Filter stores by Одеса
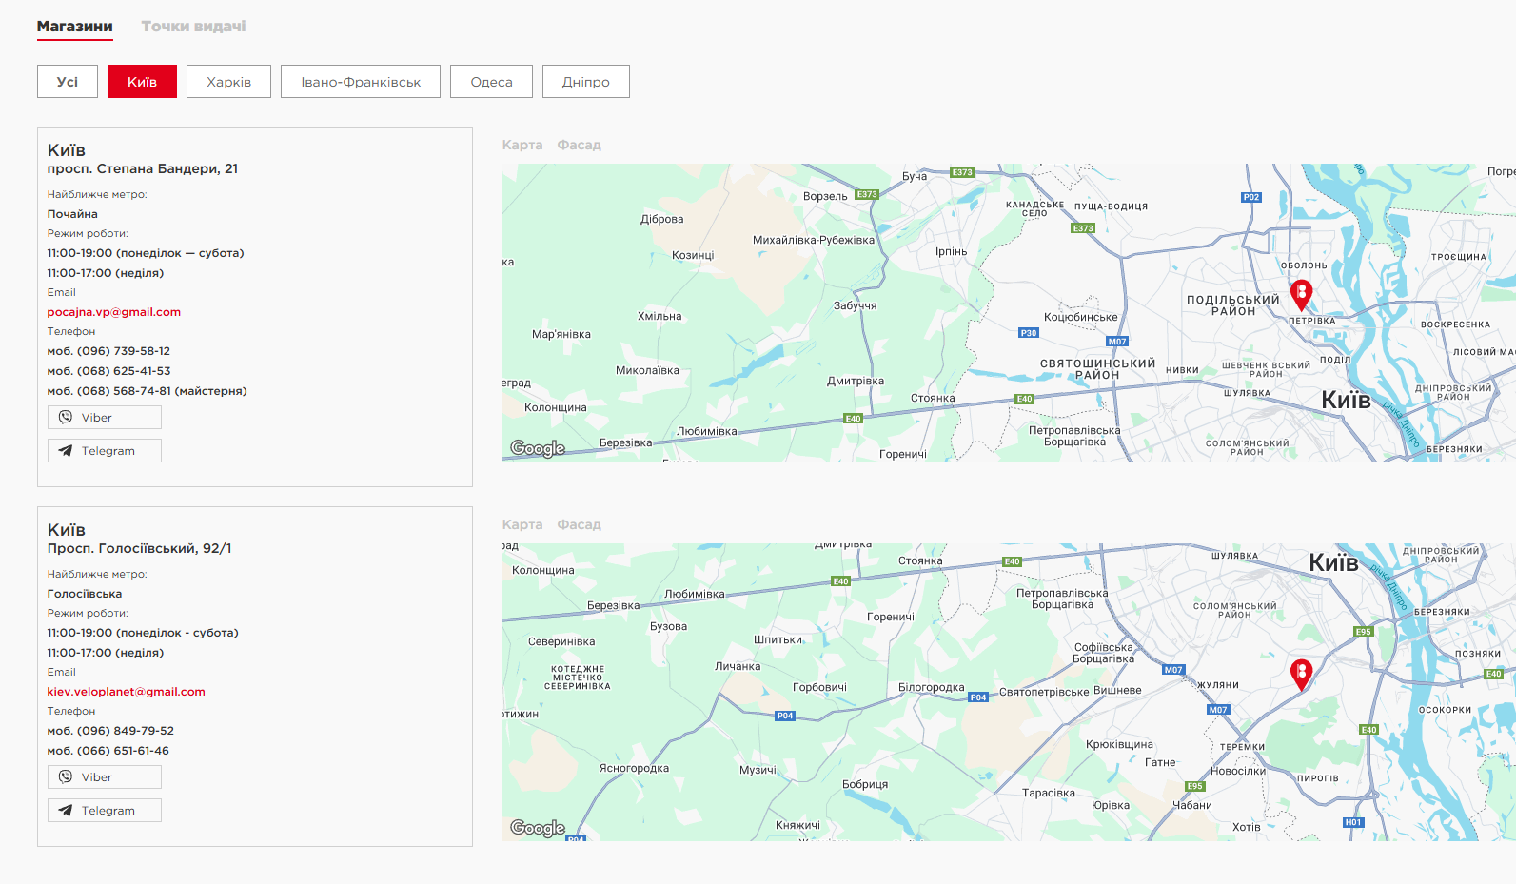The image size is (1516, 884). (491, 82)
